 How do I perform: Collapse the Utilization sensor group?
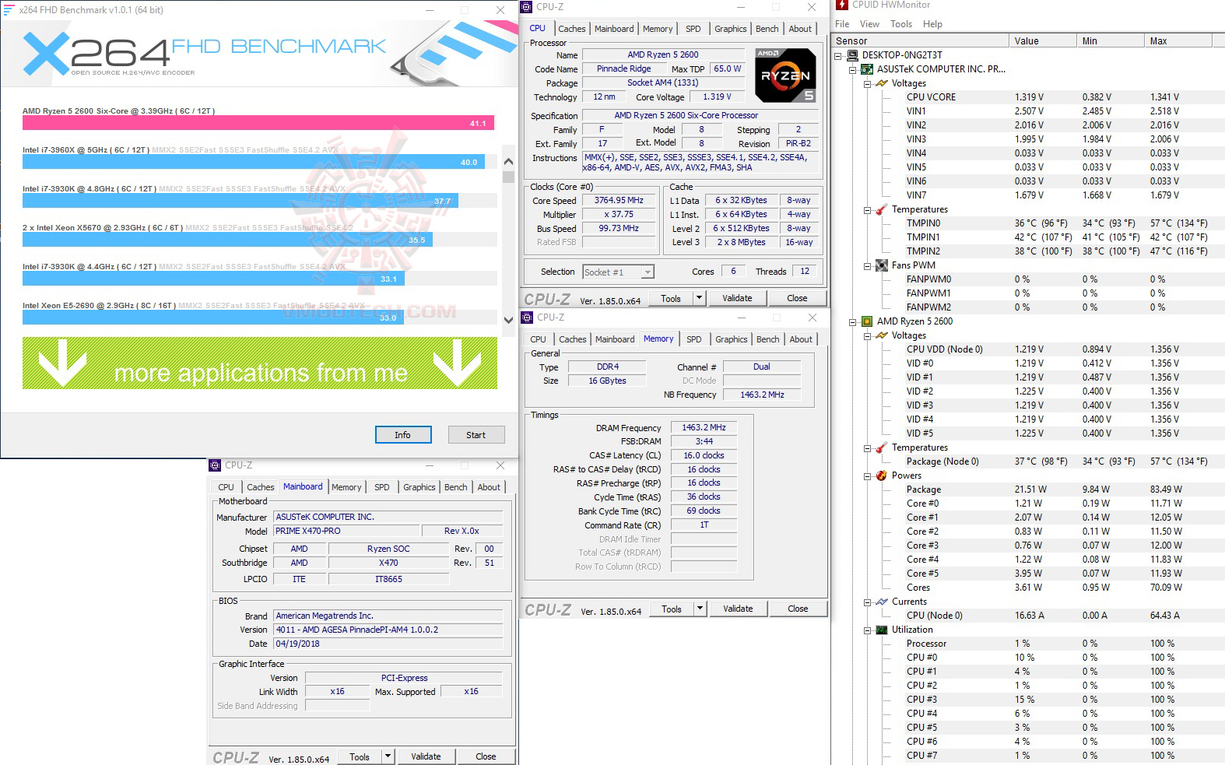coord(867,630)
